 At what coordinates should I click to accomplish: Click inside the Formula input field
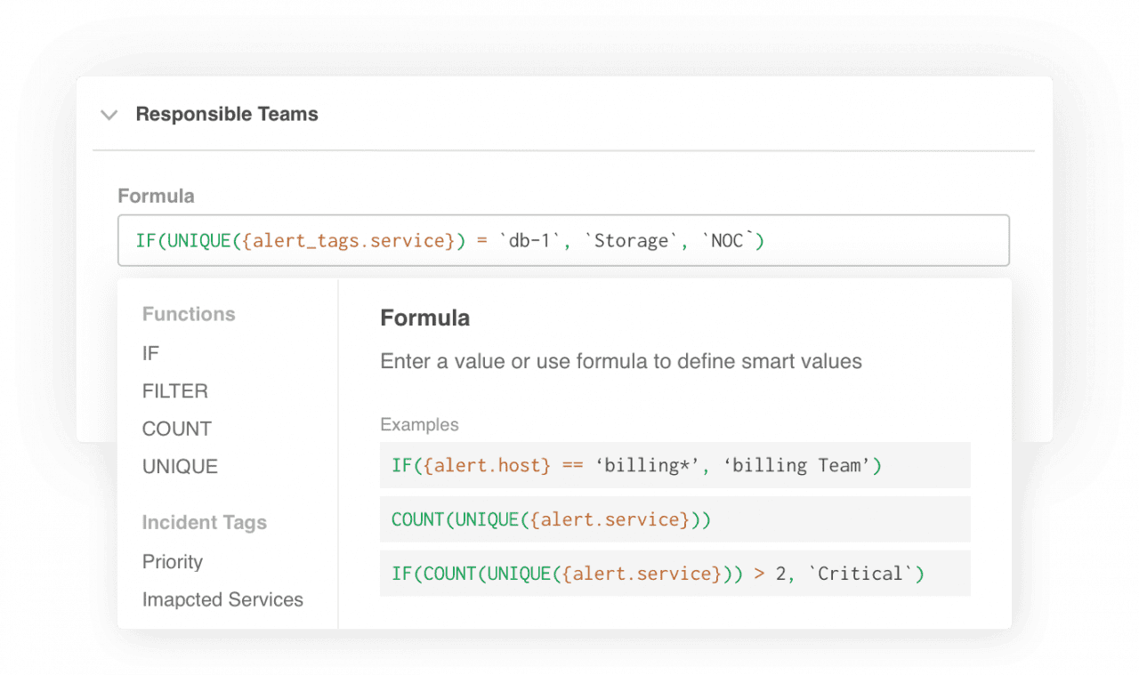(563, 240)
